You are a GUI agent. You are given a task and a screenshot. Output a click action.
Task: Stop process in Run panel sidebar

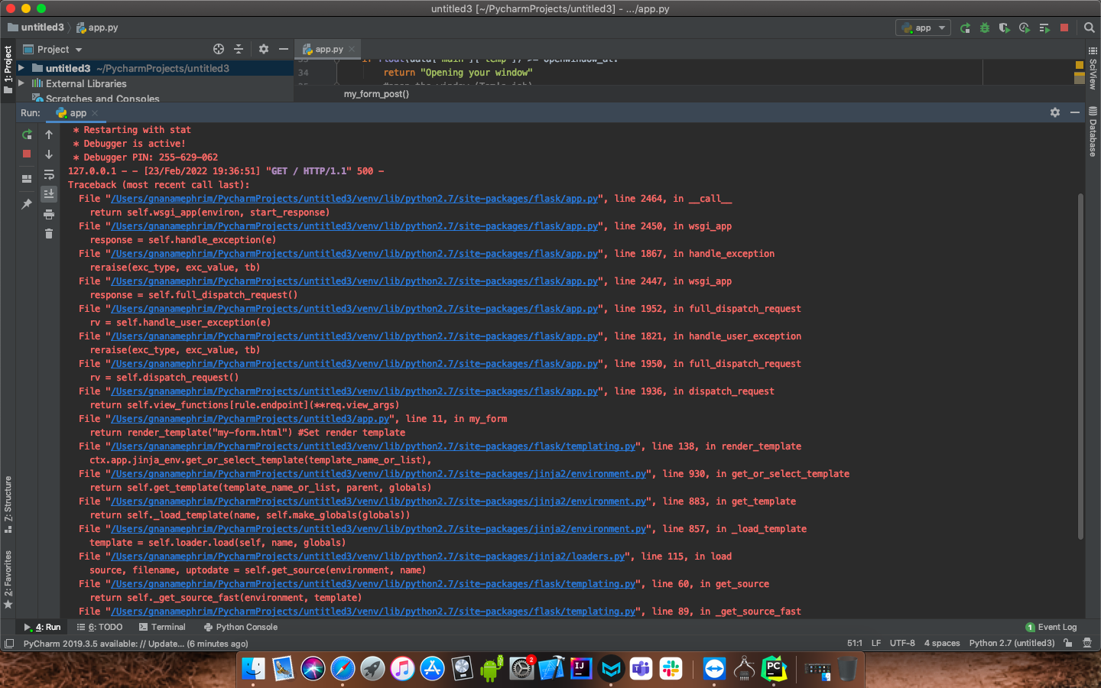click(27, 154)
